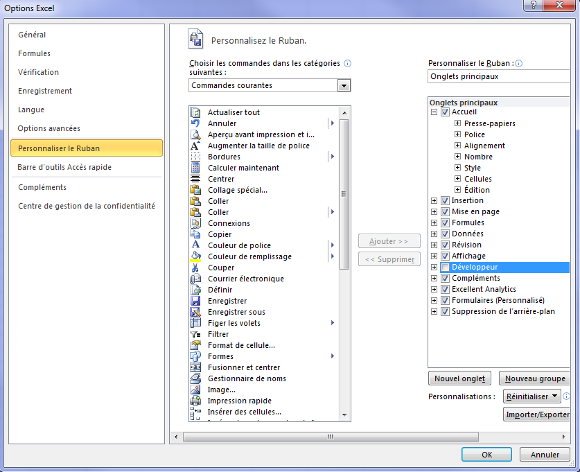580x472 pixels.
Task: Expand the Presse-papiers group
Action: coord(457,123)
